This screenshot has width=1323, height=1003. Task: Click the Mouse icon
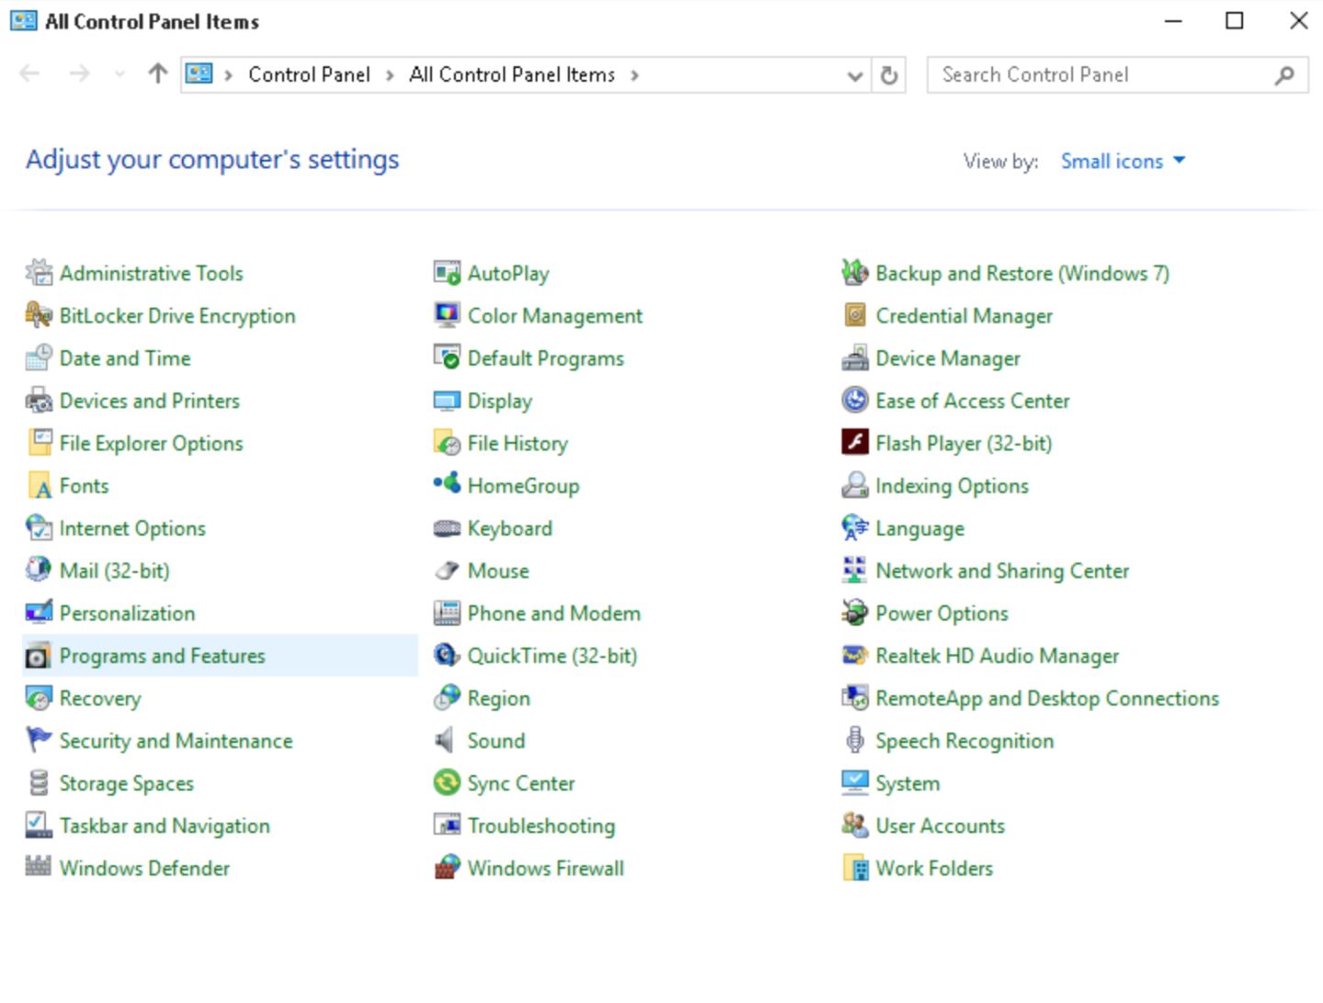click(x=447, y=570)
